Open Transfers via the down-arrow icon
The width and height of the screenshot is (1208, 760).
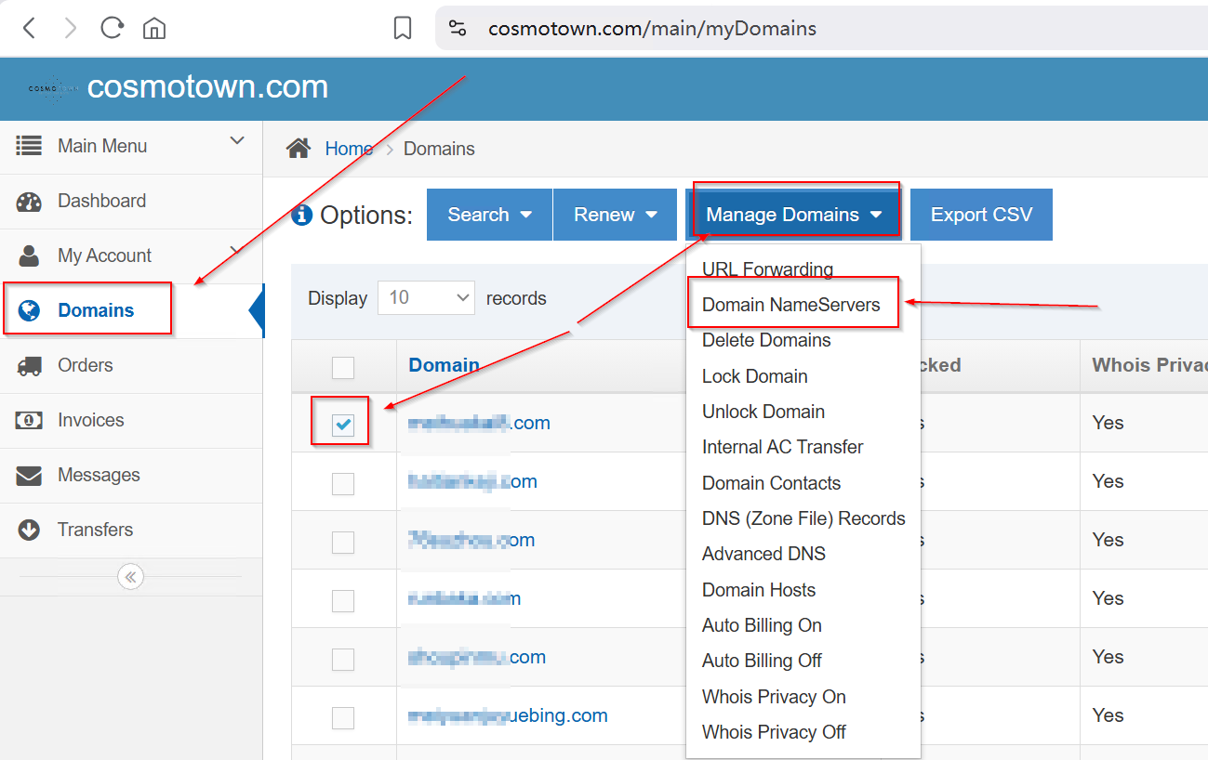tap(29, 530)
